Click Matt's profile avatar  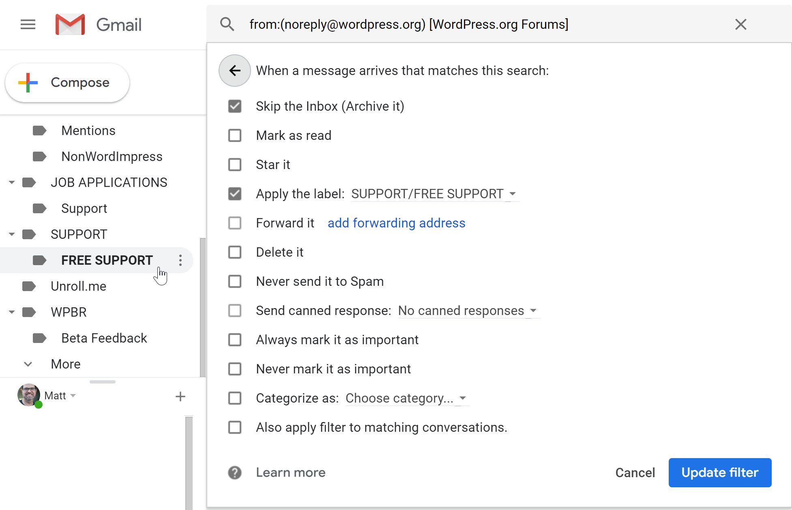pos(29,395)
